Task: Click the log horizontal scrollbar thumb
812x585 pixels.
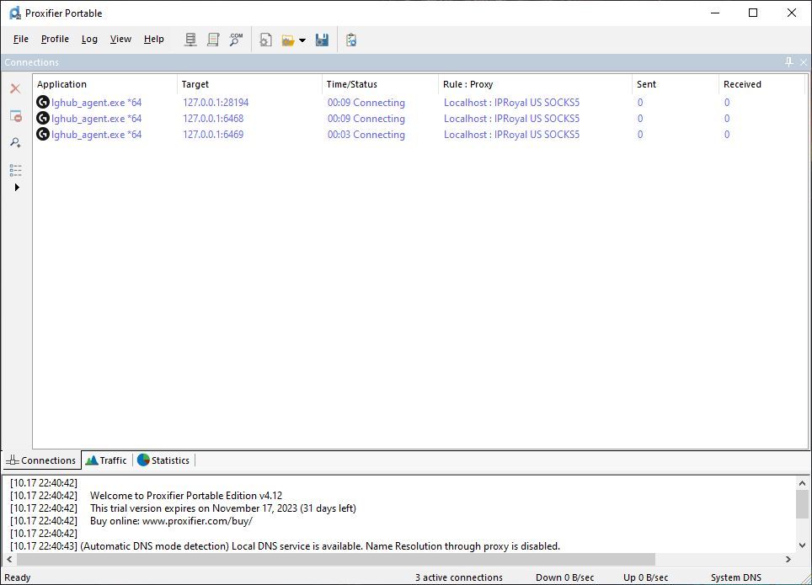Action: (336, 559)
